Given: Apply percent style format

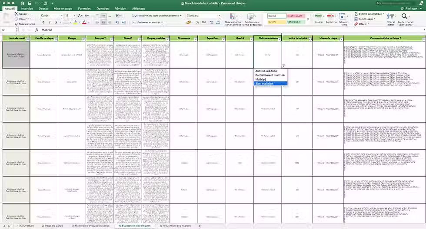Looking at the screenshot, I should coord(197,22).
